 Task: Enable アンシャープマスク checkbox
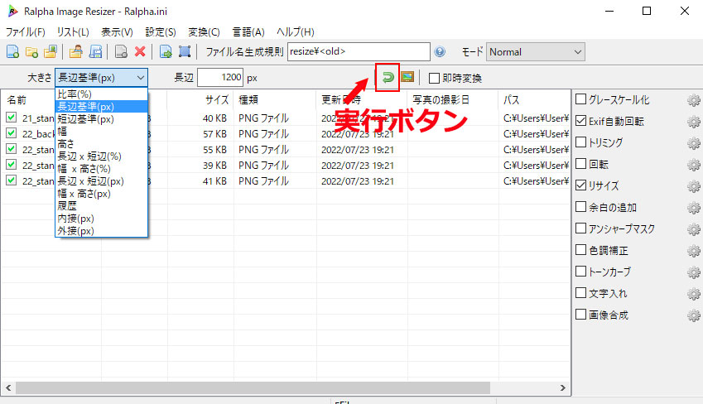[x=580, y=228]
